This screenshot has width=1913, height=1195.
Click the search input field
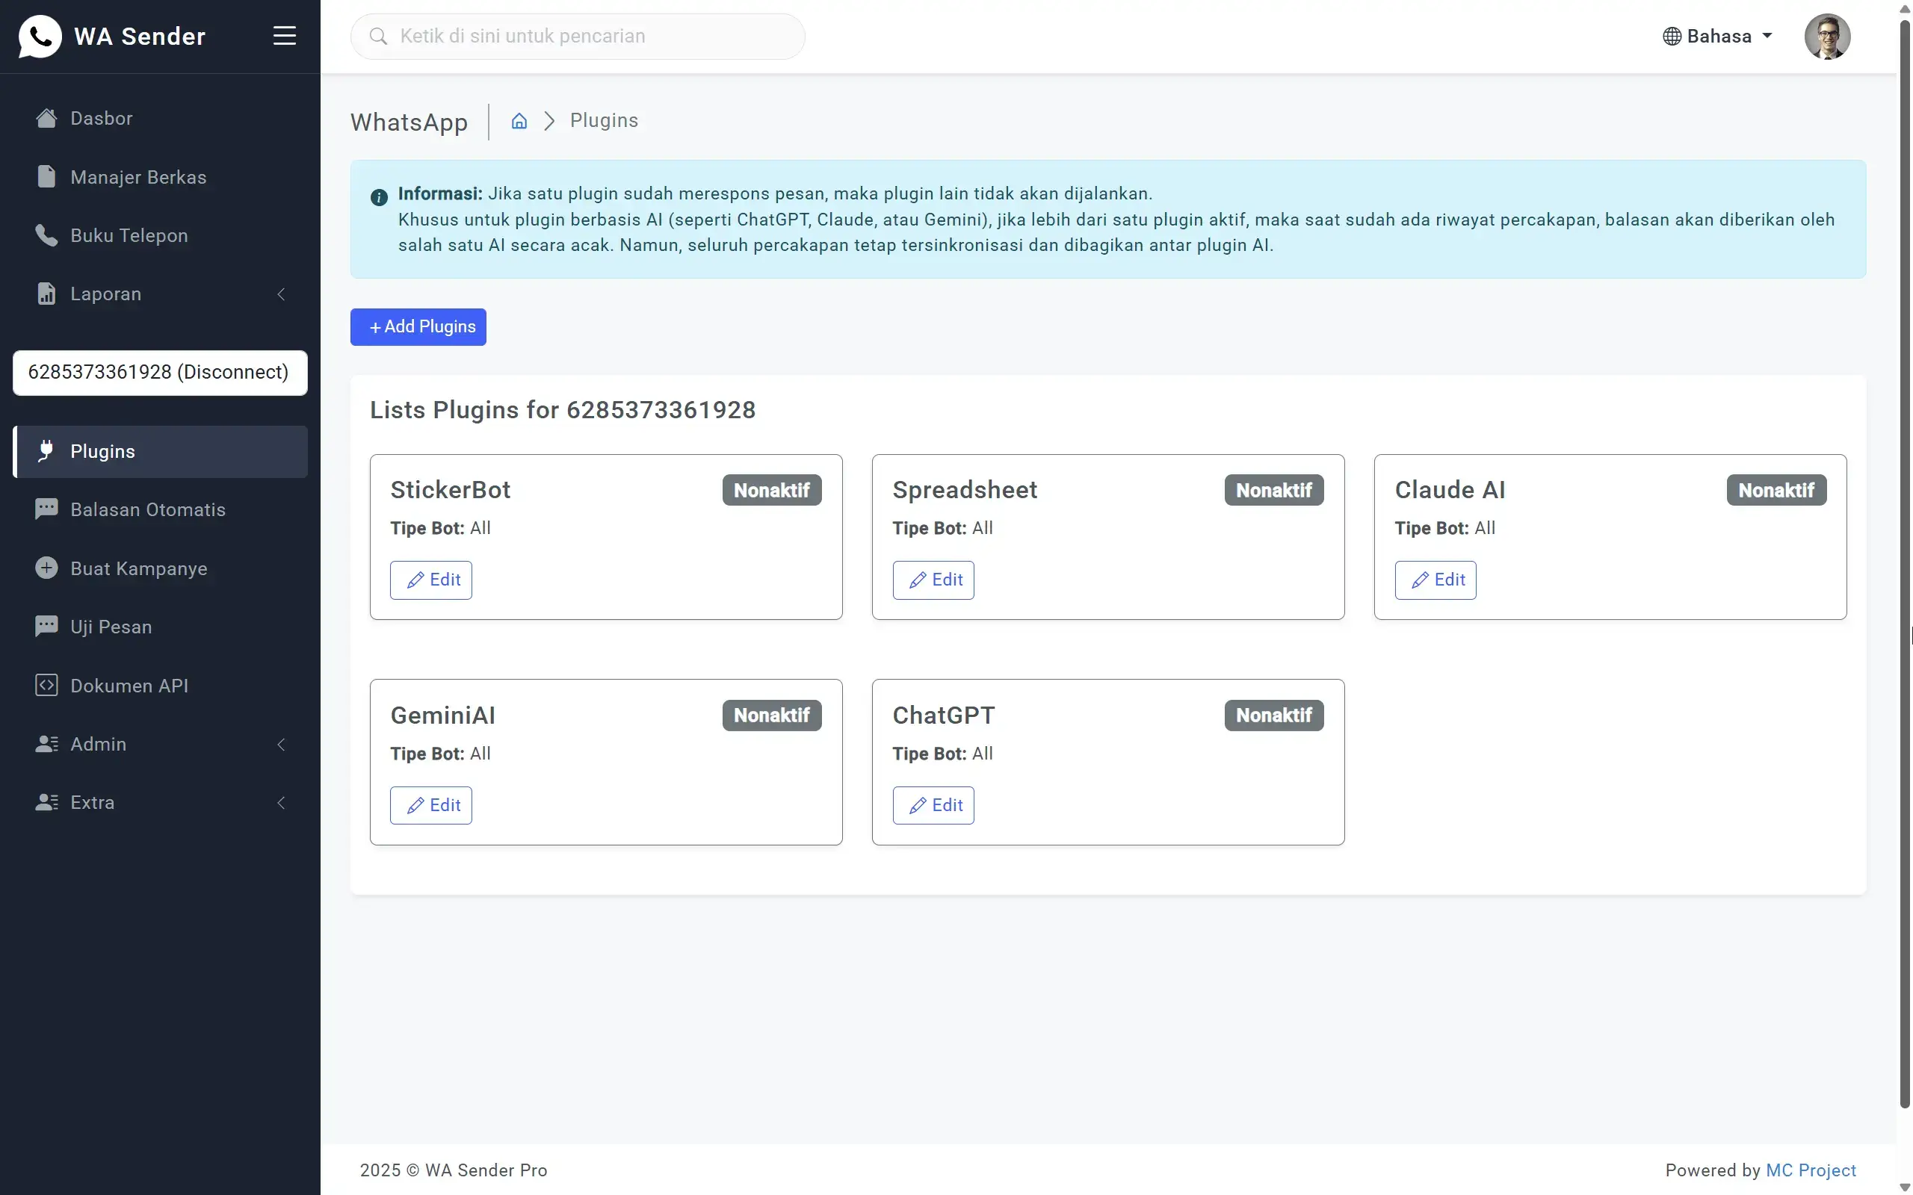tap(577, 36)
